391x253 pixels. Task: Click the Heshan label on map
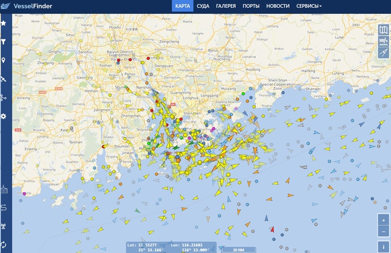[x=91, y=91]
